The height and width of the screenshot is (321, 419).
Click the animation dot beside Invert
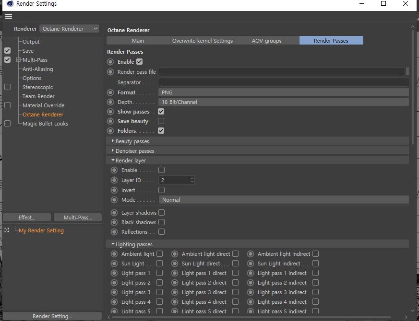pyautogui.click(x=114, y=191)
